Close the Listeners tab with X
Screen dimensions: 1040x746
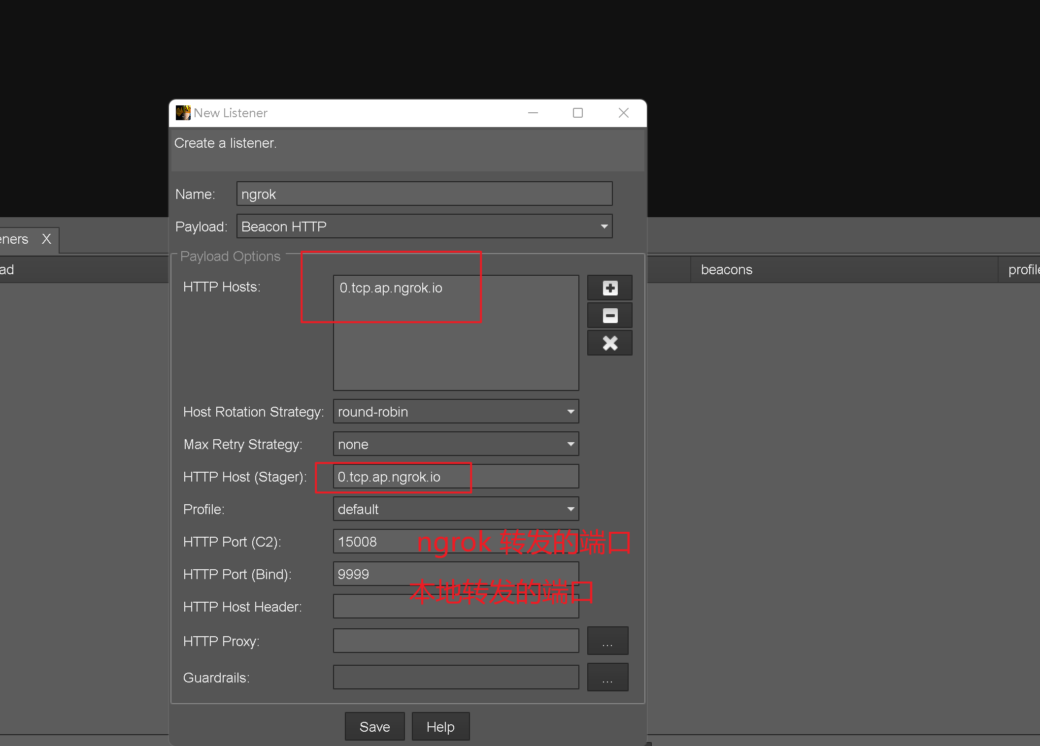[x=46, y=239]
